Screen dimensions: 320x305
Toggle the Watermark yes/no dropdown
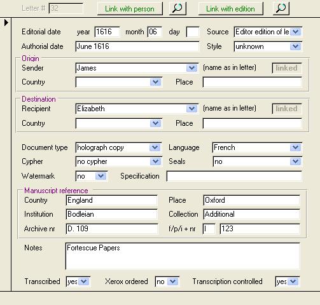tap(101, 176)
